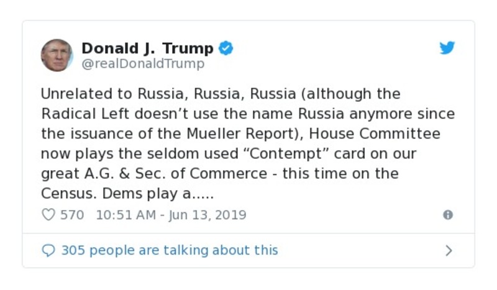Image resolution: width=497 pixels, height=290 pixels.
Task: Click the blue verified badge icon
Action: tap(226, 48)
